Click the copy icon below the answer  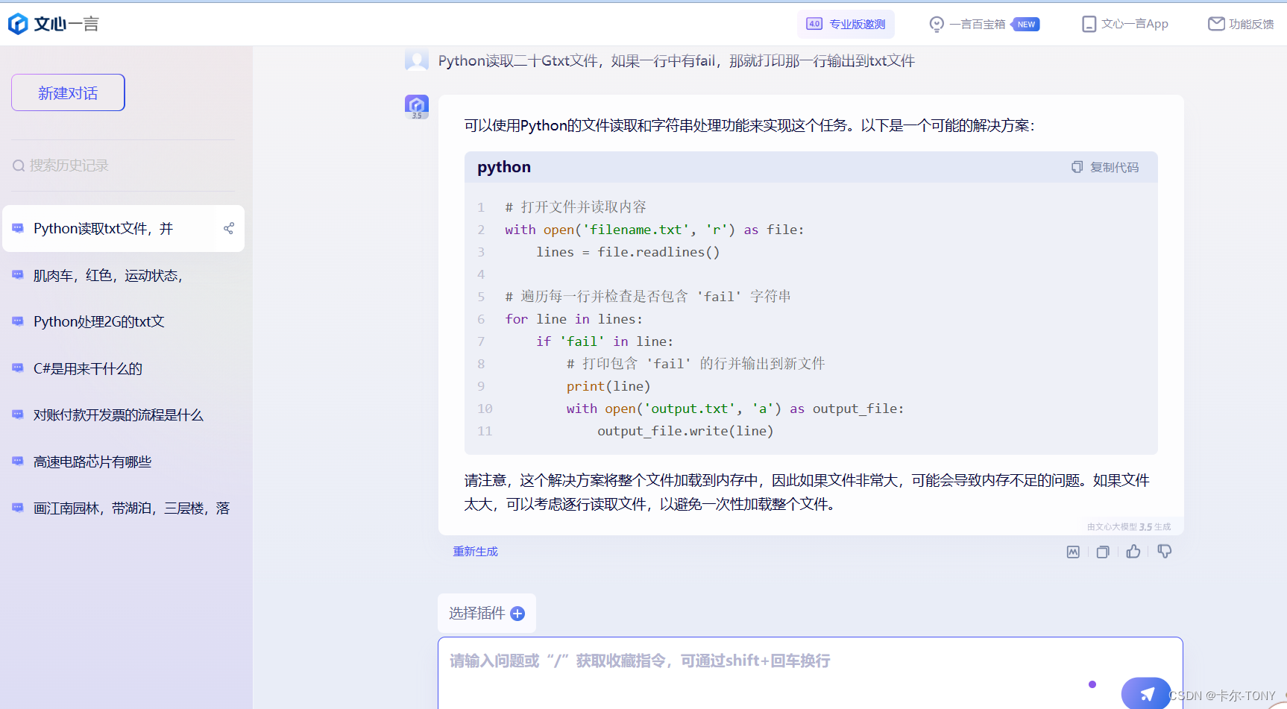pos(1103,552)
